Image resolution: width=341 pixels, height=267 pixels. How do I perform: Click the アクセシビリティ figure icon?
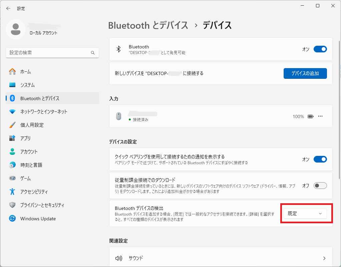12,192
